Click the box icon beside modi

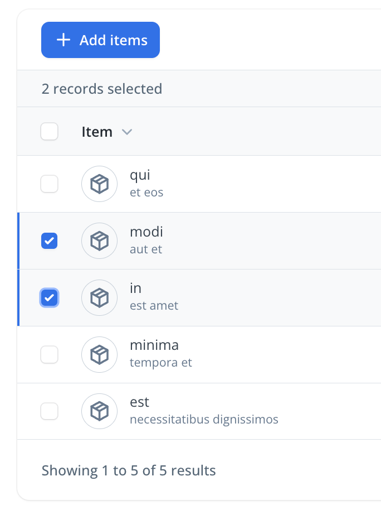(99, 240)
